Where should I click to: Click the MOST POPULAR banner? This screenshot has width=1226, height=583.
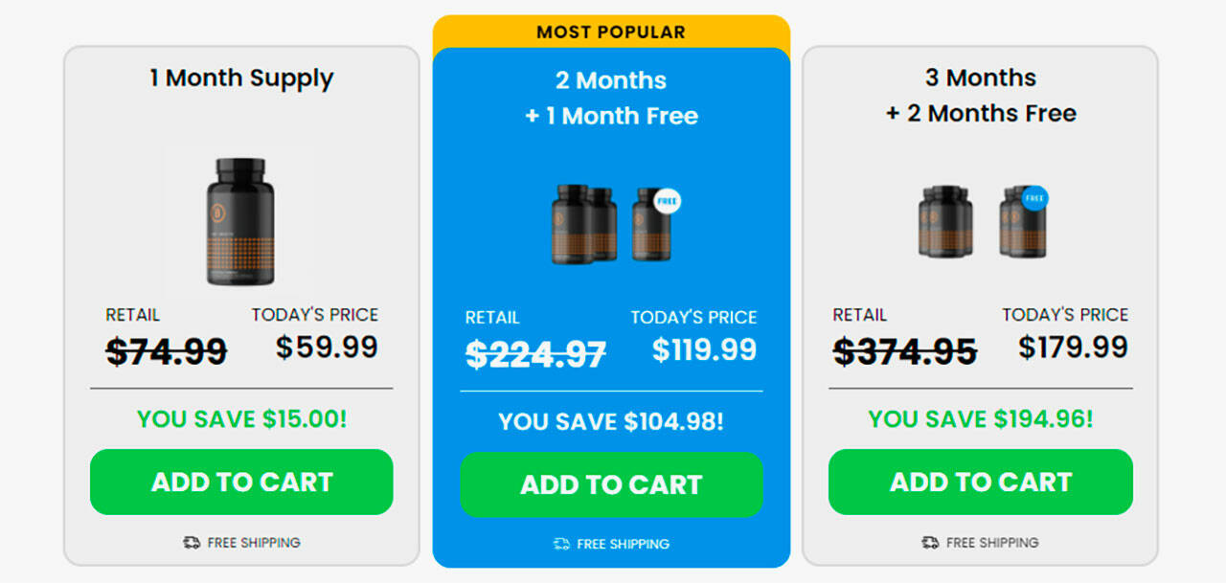(x=611, y=32)
